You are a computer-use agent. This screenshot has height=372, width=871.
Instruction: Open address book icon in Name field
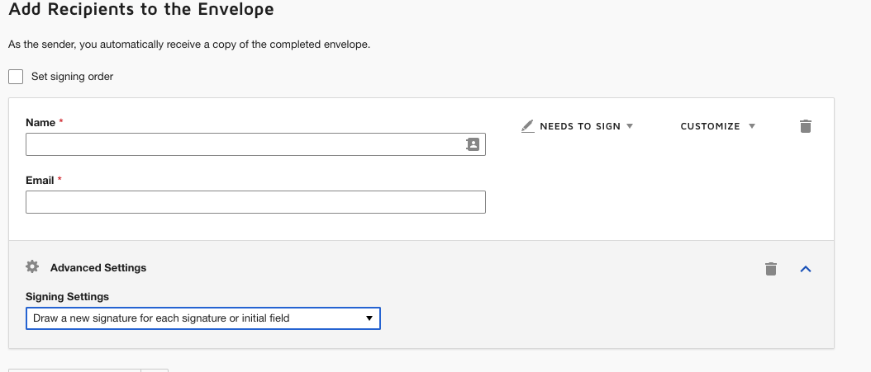(x=472, y=144)
